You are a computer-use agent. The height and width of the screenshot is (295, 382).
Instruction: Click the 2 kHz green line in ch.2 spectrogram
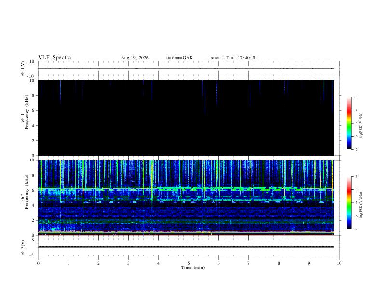[186, 220]
